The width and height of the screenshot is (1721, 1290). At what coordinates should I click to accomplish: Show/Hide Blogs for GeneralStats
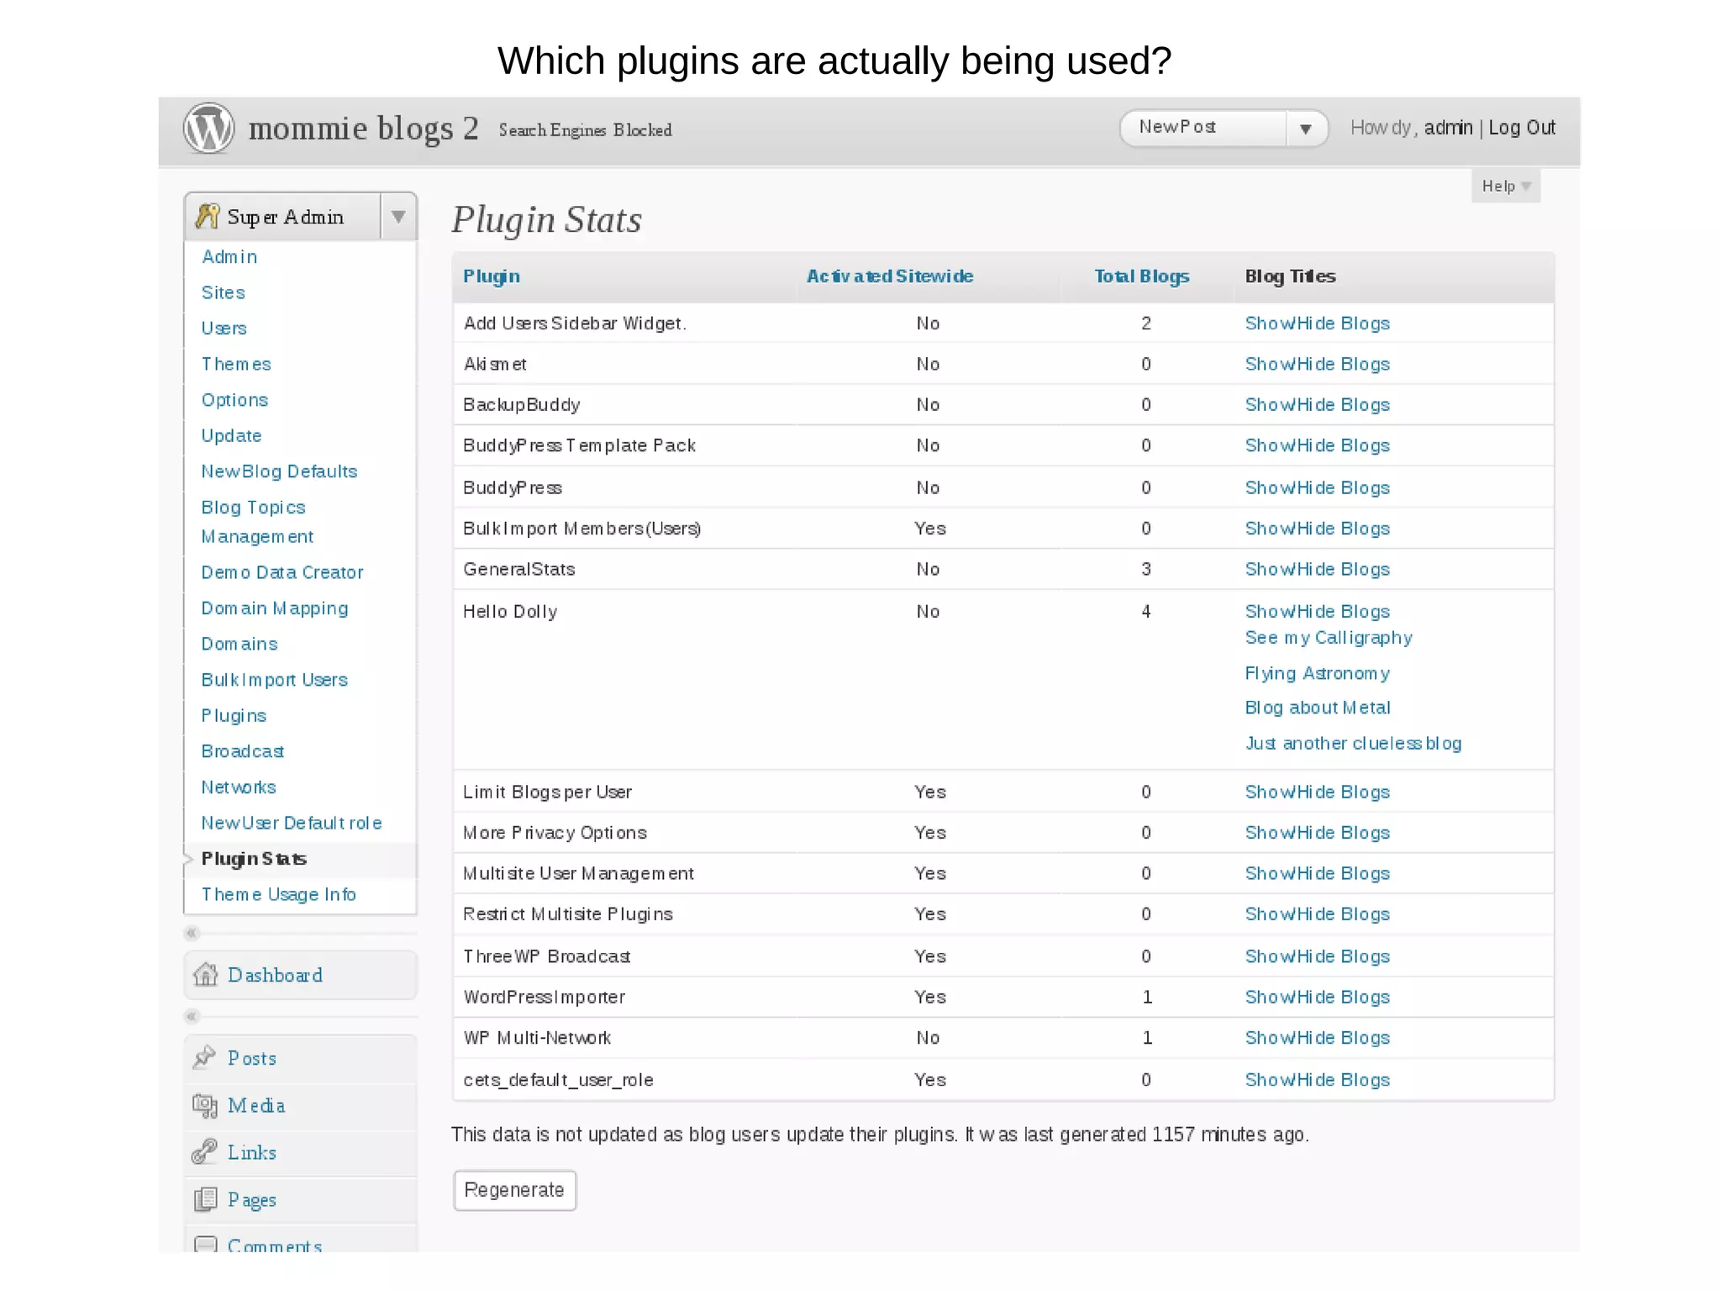click(1318, 569)
